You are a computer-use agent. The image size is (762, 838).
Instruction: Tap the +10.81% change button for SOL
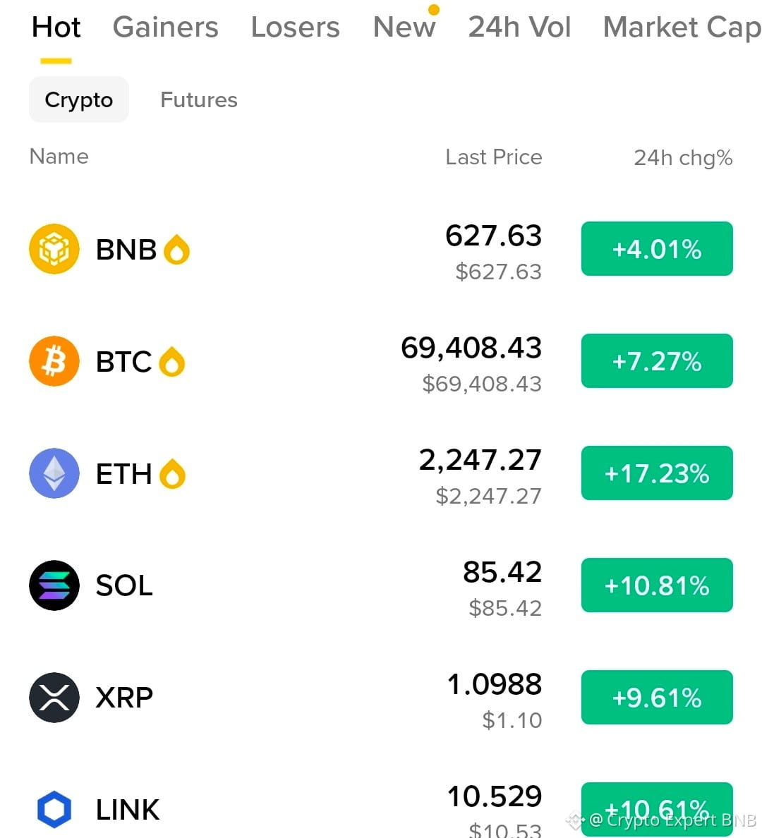click(657, 585)
